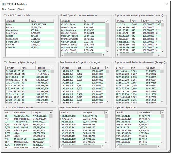The height and width of the screenshot is (153, 171).
Task: Click scroll down arrow in Top Servers by Bytes list
Action: pyautogui.click(x=52, y=101)
